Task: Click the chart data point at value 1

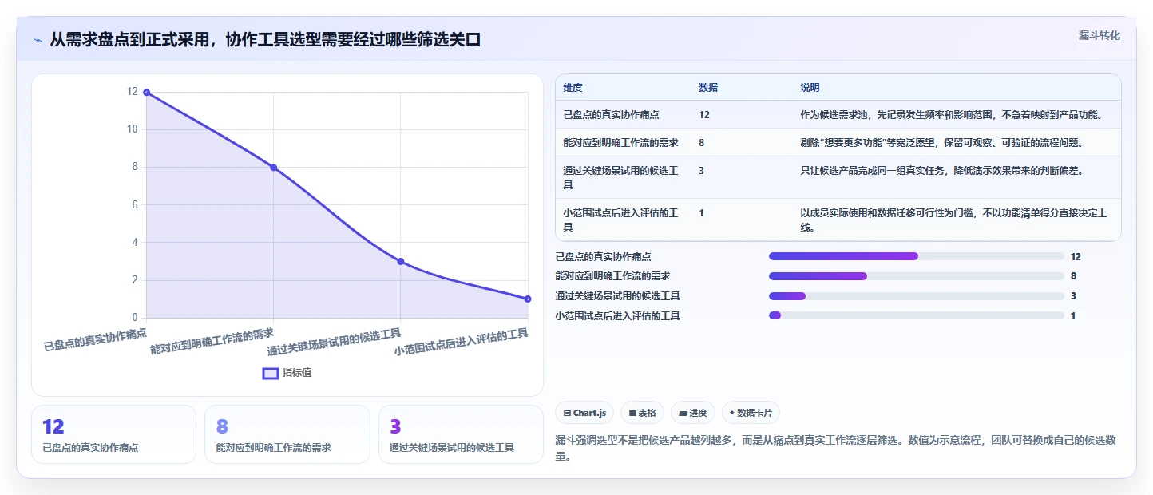Action: pyautogui.click(x=528, y=299)
